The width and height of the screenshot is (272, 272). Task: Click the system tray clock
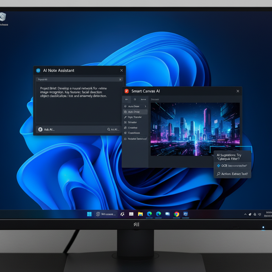click(x=268, y=214)
